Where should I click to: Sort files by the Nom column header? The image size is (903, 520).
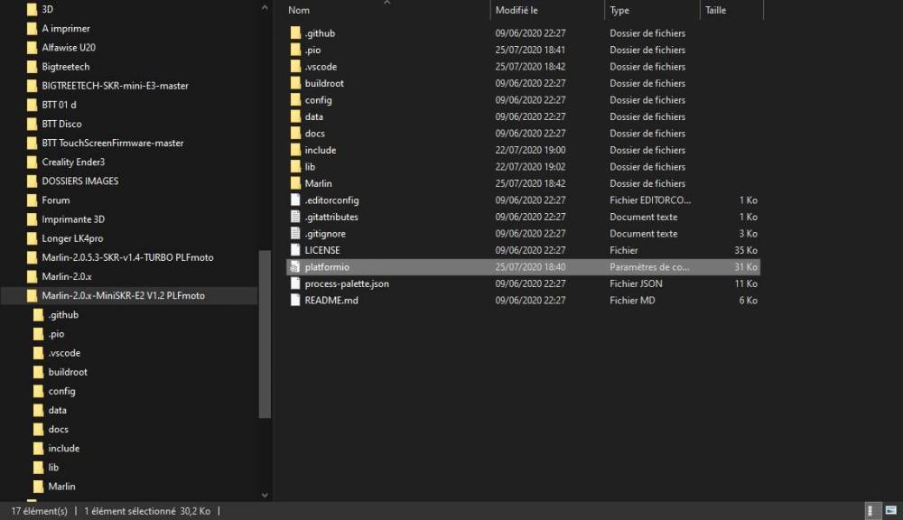[x=299, y=10]
